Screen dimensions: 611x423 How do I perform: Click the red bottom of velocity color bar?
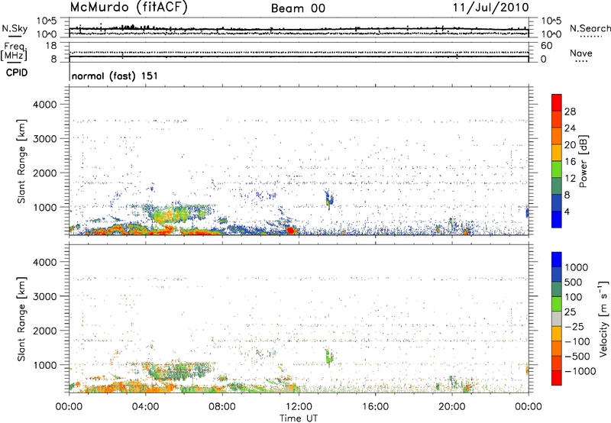557,378
